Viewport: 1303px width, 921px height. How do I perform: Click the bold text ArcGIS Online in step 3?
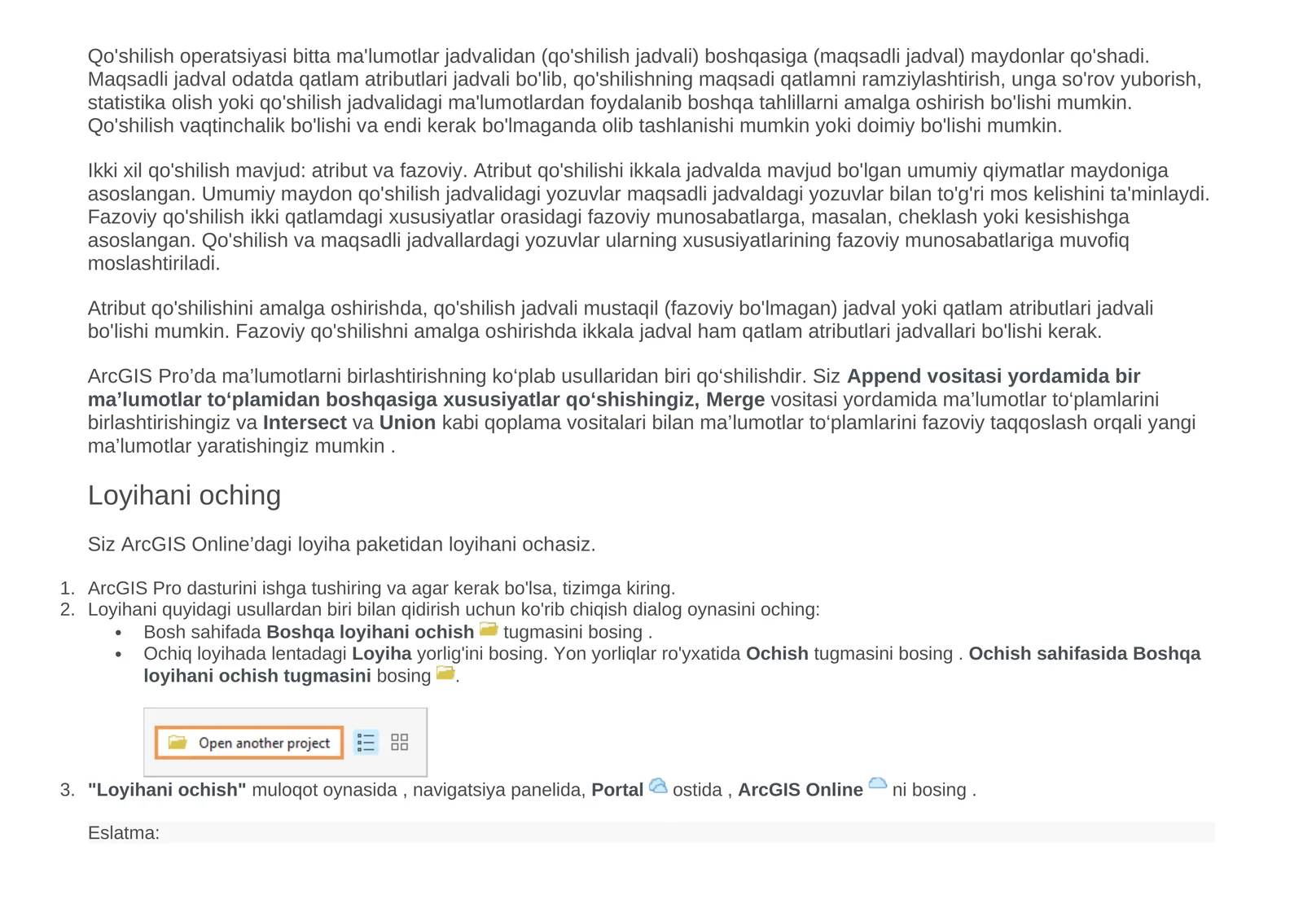click(801, 790)
